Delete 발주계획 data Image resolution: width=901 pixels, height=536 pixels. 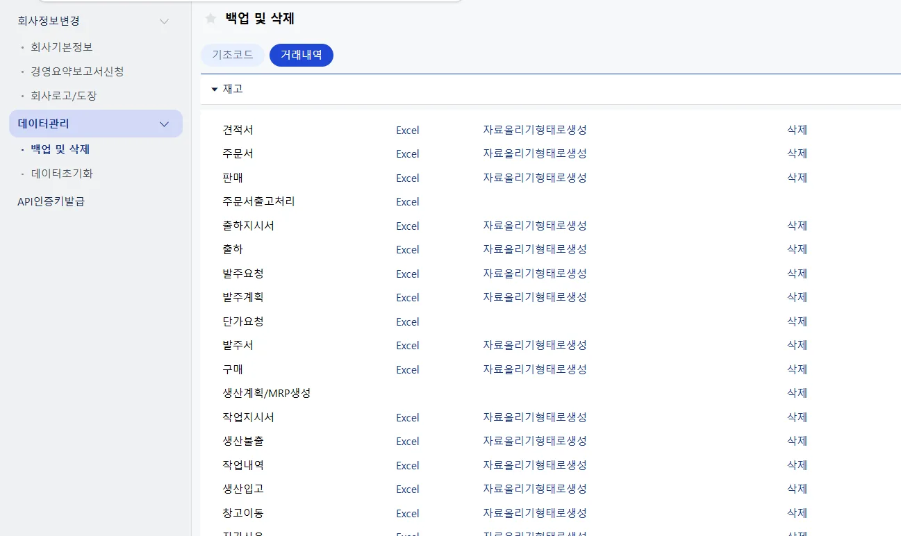[x=797, y=297]
